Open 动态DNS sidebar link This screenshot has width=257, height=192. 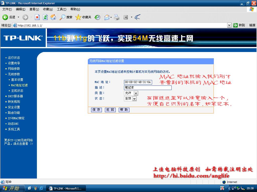13,123
